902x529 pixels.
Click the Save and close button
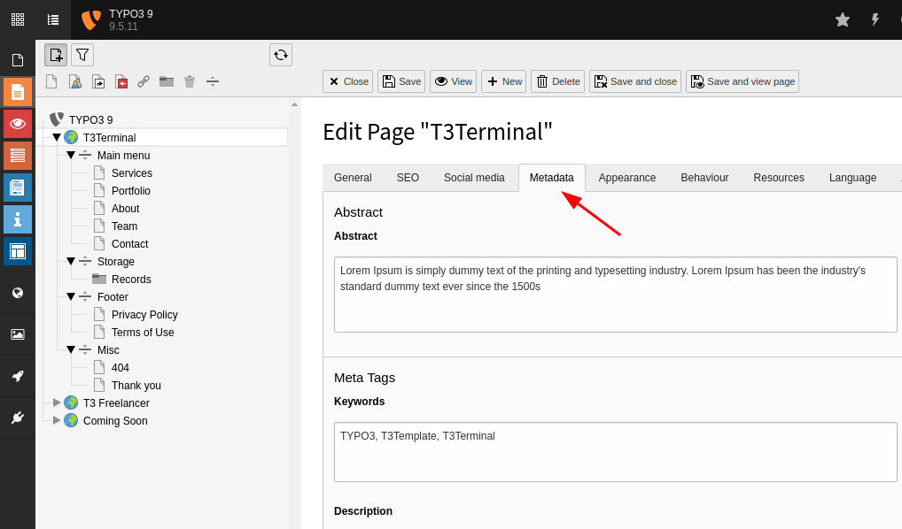[x=634, y=80]
